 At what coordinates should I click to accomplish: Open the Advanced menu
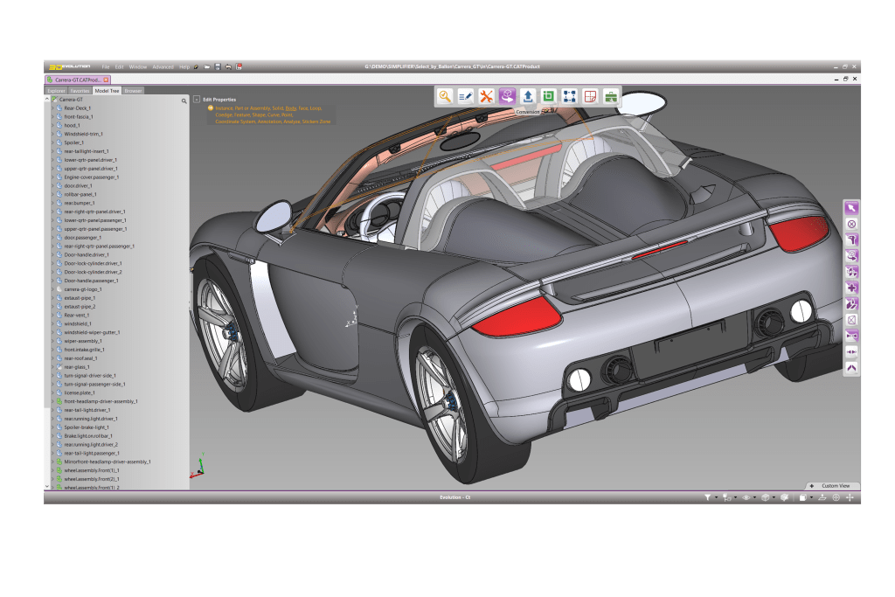pyautogui.click(x=163, y=67)
